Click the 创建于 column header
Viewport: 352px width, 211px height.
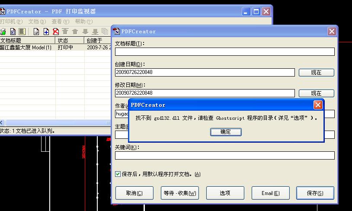pos(98,40)
